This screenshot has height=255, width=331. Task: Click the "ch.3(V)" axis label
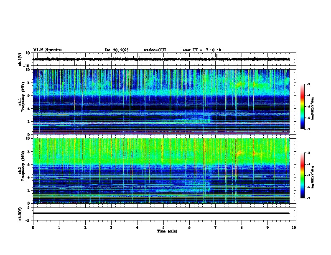tap(20, 214)
